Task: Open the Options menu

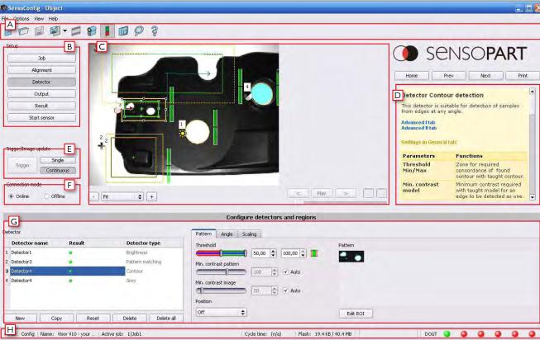Action: pyautogui.click(x=21, y=17)
